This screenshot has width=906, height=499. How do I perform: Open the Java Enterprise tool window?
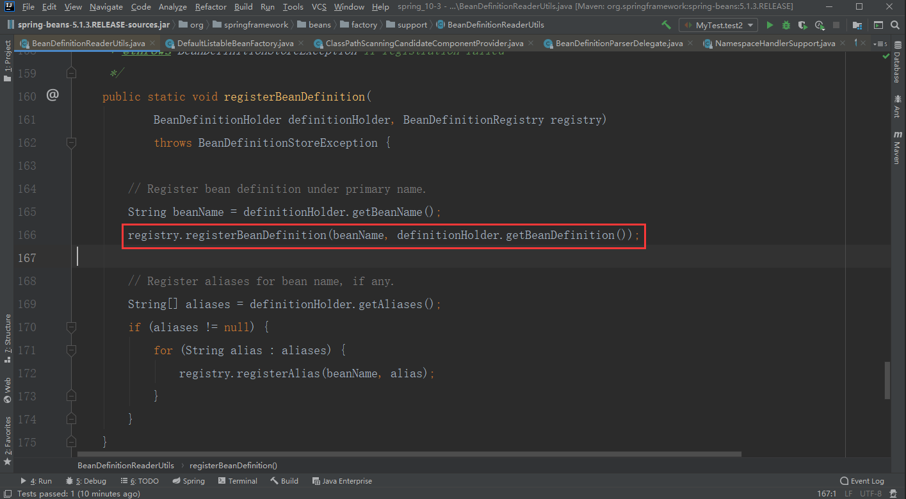pyautogui.click(x=342, y=481)
